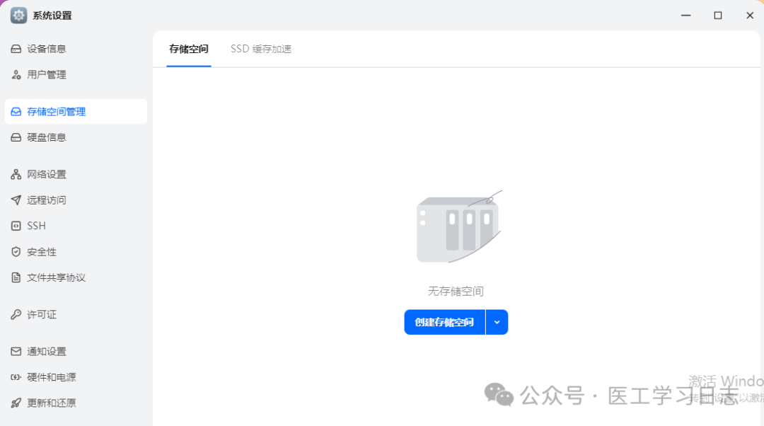
Task: Open the 许可证 page
Action: click(x=40, y=314)
